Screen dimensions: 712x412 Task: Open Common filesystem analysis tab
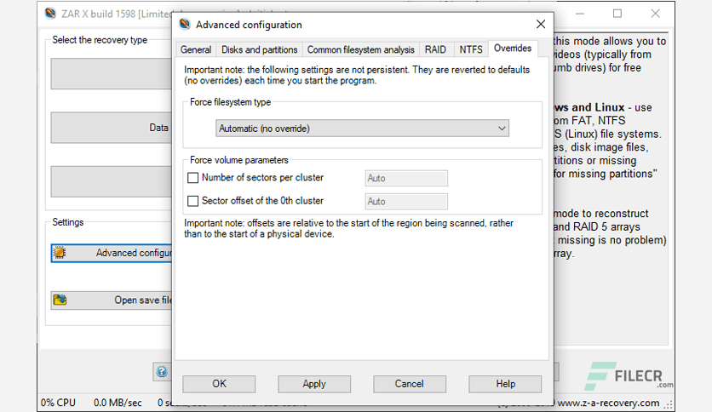coord(360,49)
